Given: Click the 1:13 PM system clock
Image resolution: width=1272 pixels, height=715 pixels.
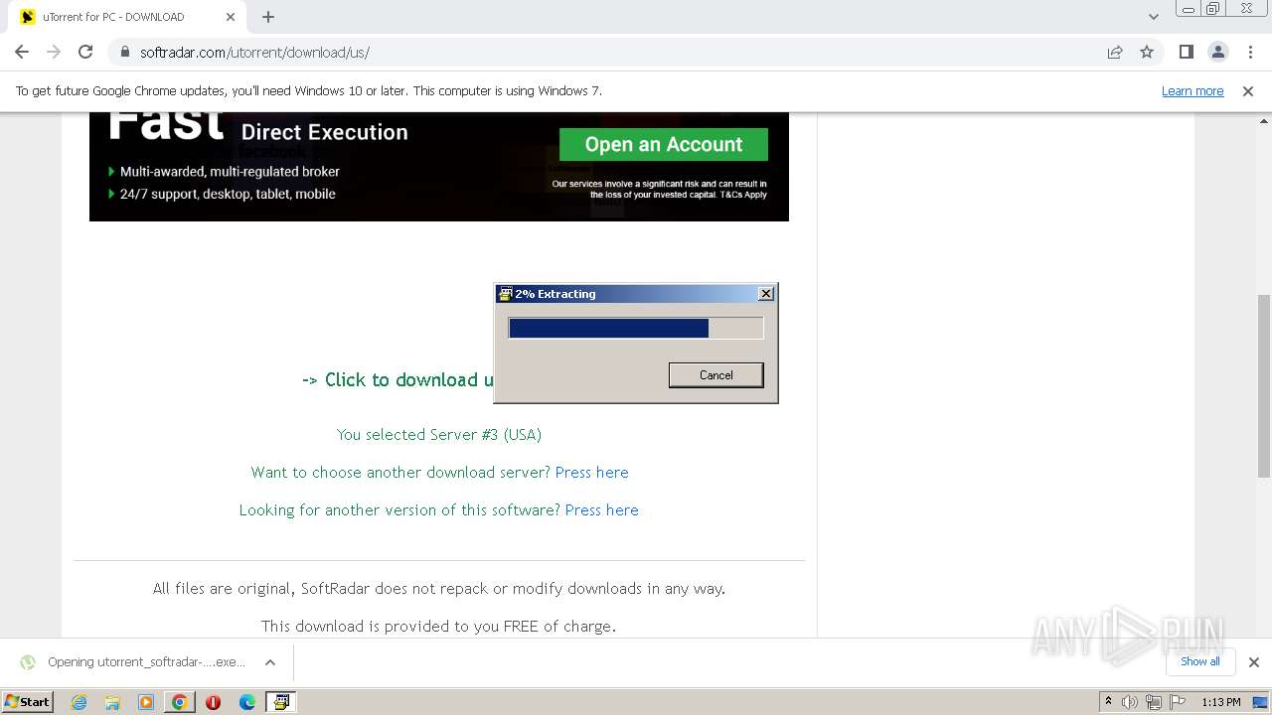Looking at the screenshot, I should (x=1220, y=702).
